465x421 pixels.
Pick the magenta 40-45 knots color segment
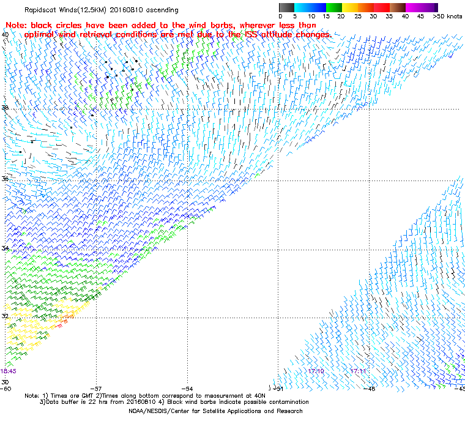(x=414, y=7)
